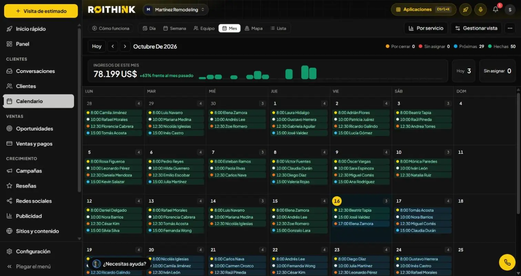Open 12:30 Natalia Ruiz appointment
The image size is (521, 276).
423,175
